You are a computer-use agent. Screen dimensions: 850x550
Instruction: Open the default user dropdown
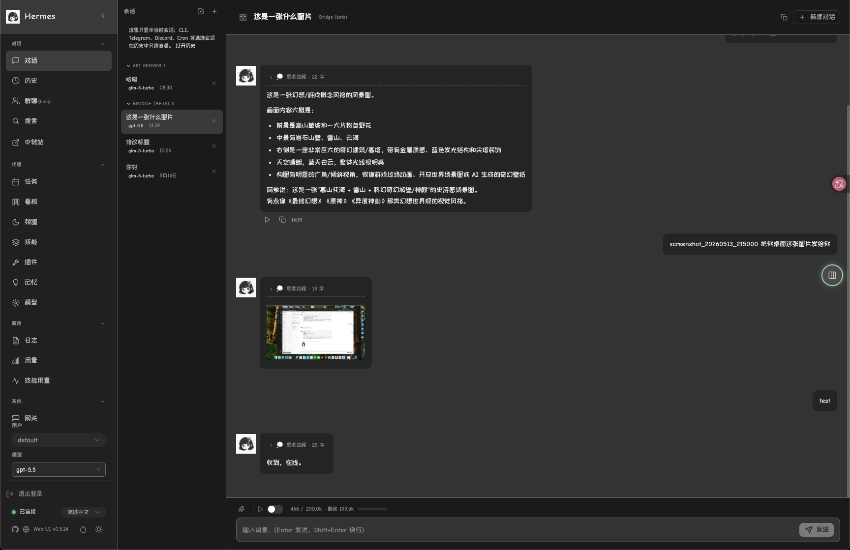59,440
